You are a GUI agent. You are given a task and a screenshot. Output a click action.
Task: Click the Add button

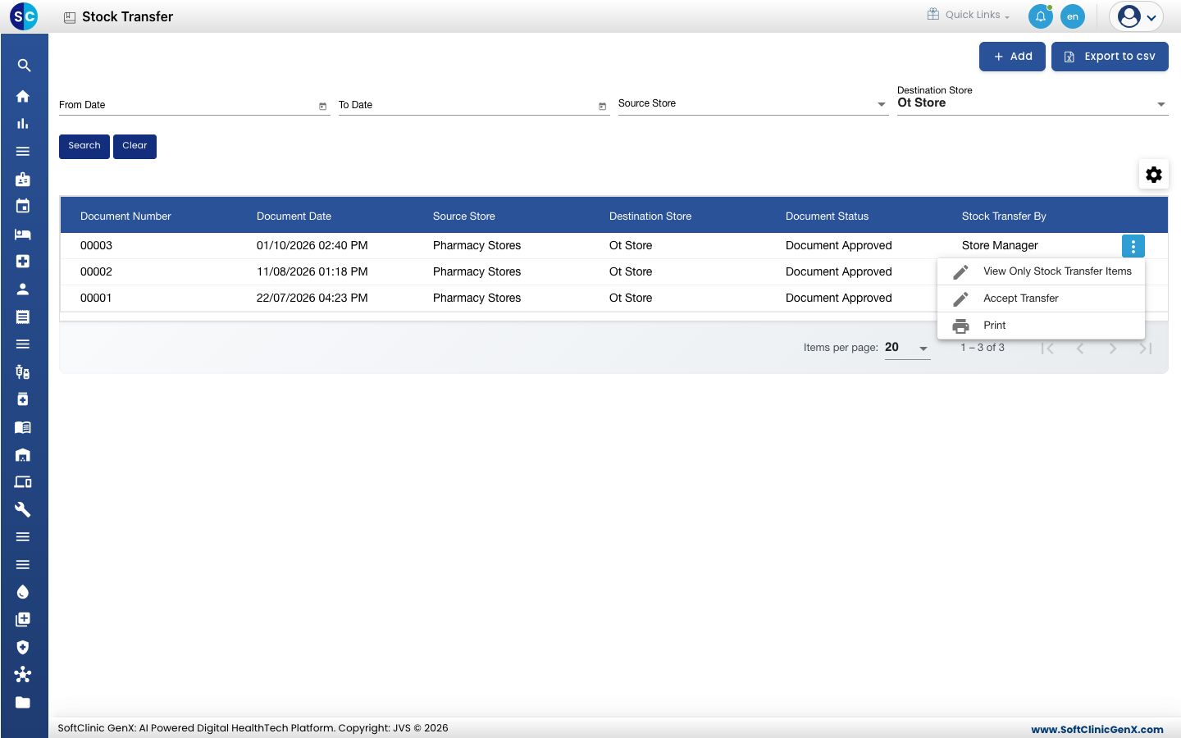click(x=1012, y=57)
